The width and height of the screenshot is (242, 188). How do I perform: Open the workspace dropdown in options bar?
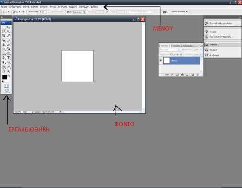(x=180, y=11)
